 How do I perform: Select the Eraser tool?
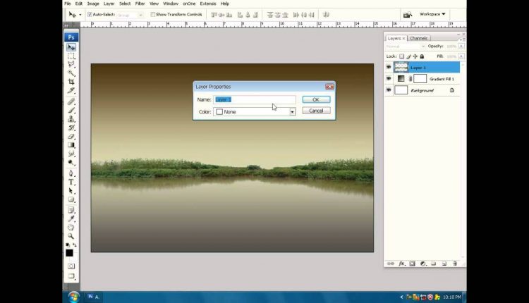71,137
